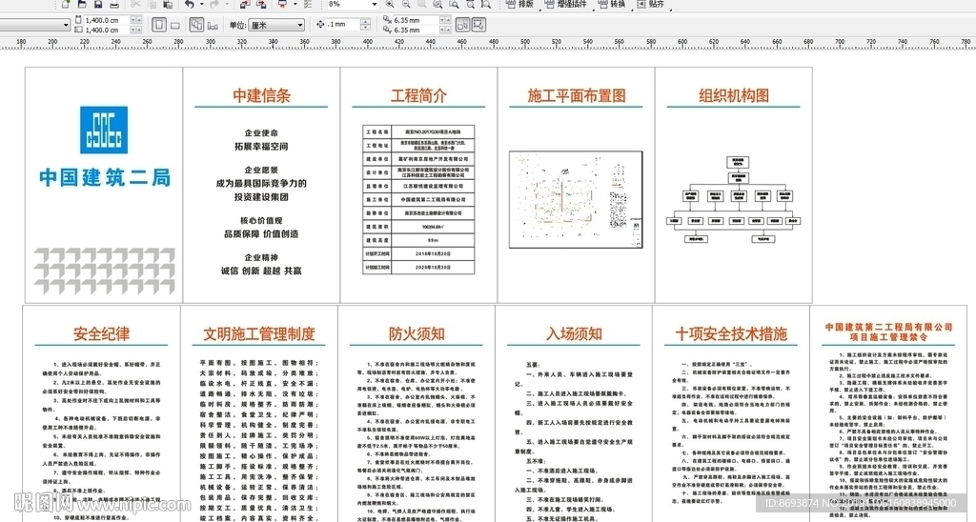Click the nudge distance field .1 mm
976x522 pixels.
pos(343,24)
